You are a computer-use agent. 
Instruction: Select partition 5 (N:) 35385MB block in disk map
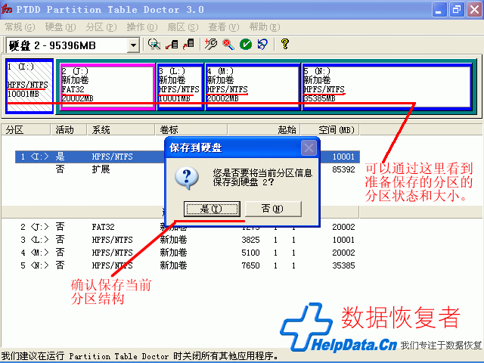(387, 86)
